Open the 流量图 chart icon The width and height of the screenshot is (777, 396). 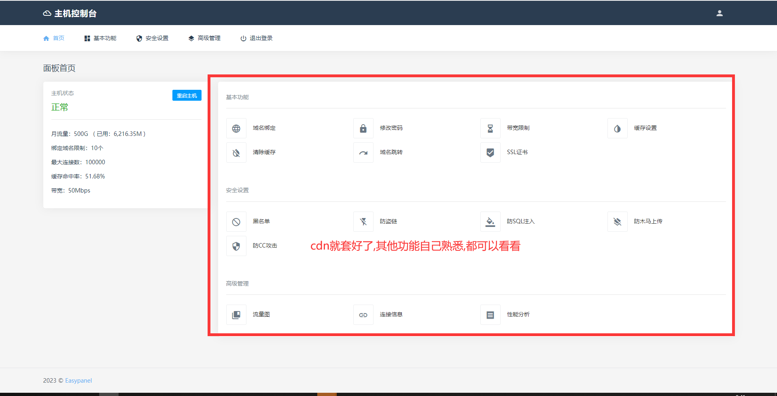[x=236, y=315]
